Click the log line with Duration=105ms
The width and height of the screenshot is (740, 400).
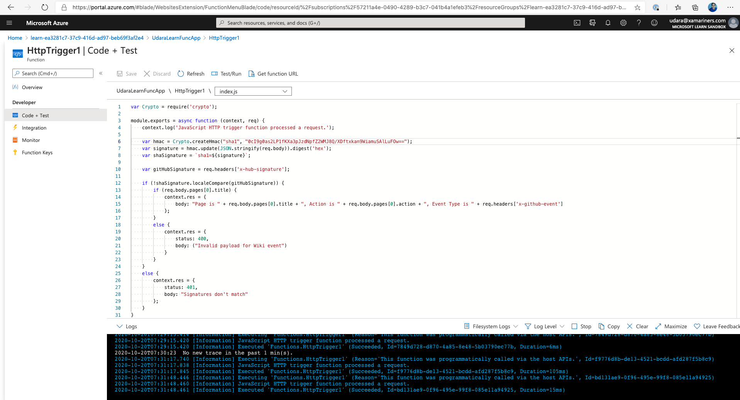342,371
